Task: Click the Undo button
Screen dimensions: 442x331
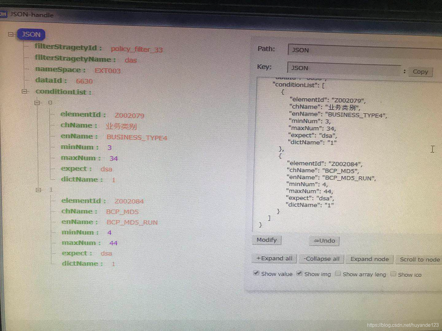Action: coord(324,241)
